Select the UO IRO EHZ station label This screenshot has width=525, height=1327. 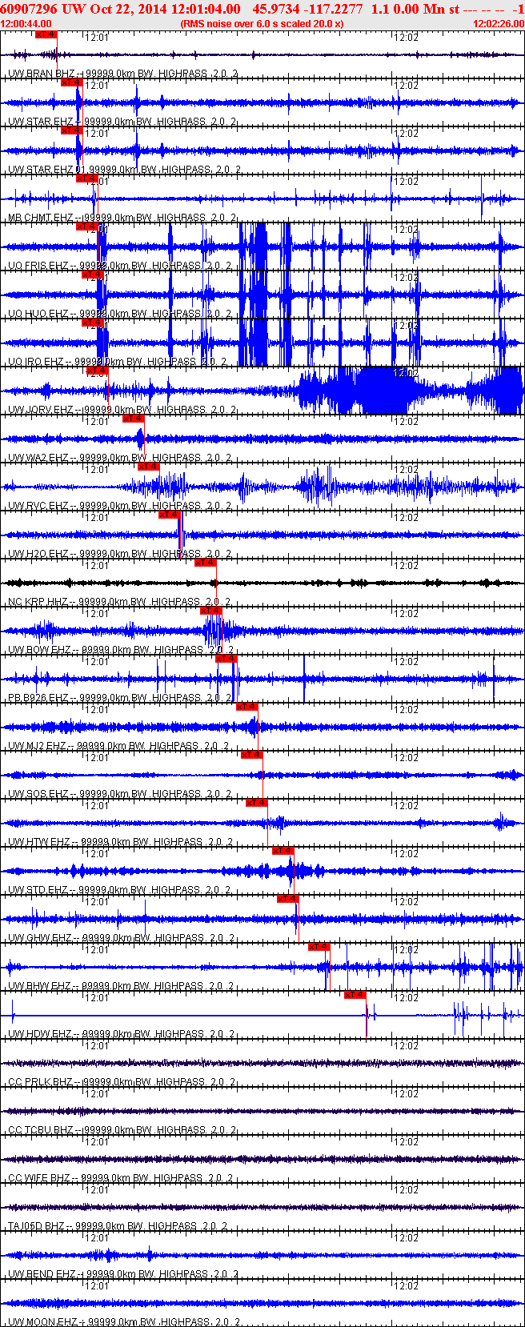click(x=120, y=362)
